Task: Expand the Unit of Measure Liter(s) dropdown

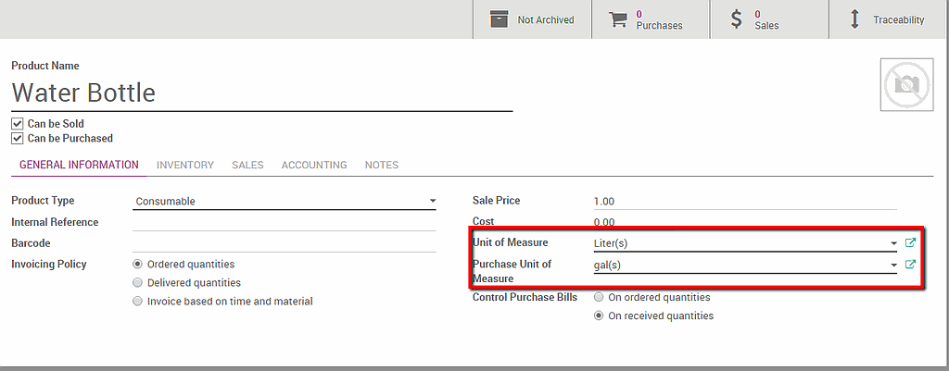Action: pyautogui.click(x=893, y=243)
